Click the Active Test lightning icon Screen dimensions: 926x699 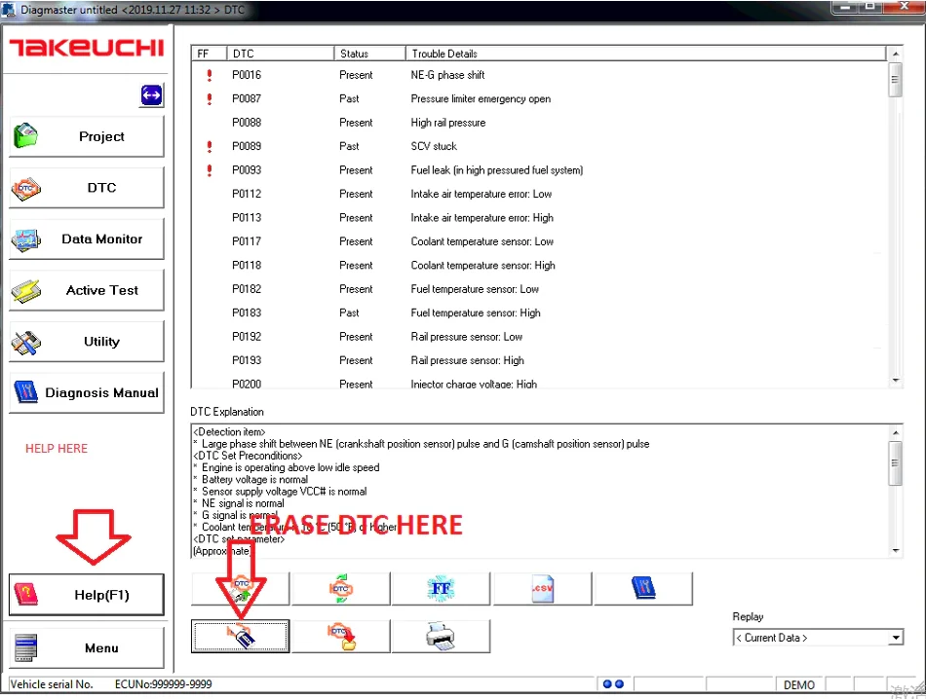(x=26, y=291)
